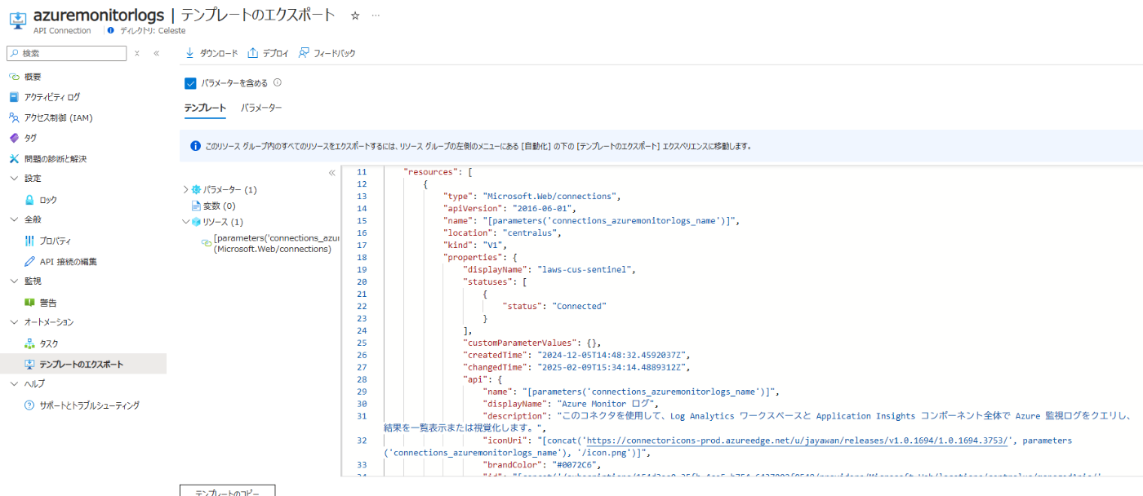1143x496 pixels.
Task: Switch to the テンプレート tab
Action: coord(205,108)
